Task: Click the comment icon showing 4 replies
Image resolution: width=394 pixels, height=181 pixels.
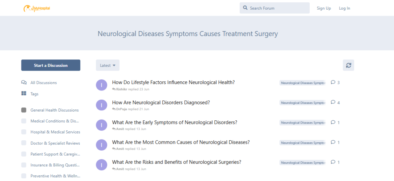Action: (x=333, y=102)
